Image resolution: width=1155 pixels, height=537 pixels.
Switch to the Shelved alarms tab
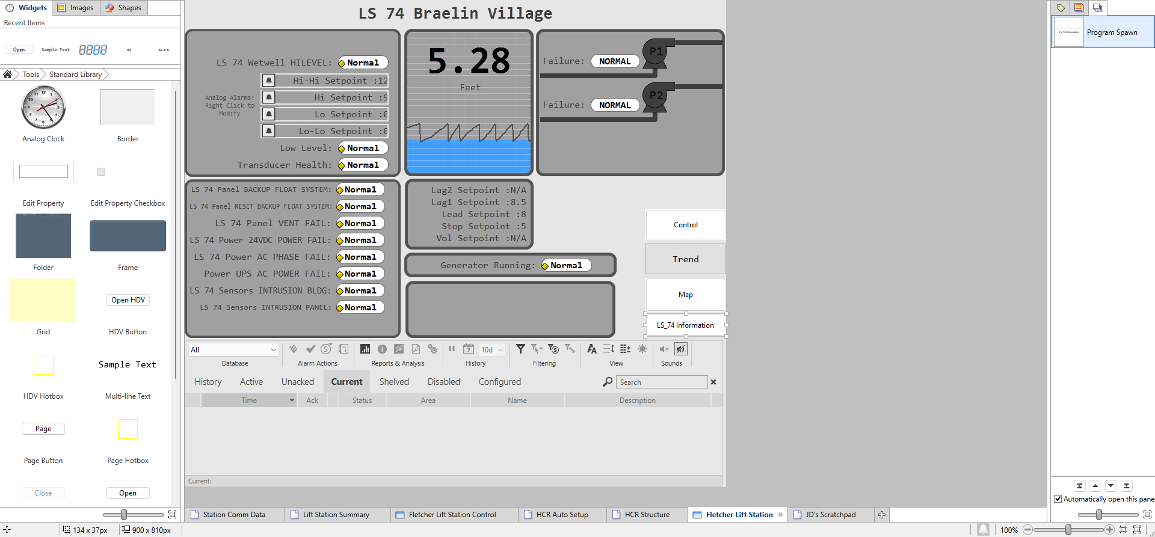pos(394,382)
